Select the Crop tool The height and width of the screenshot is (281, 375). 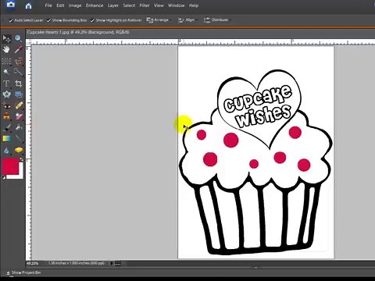tap(18, 84)
